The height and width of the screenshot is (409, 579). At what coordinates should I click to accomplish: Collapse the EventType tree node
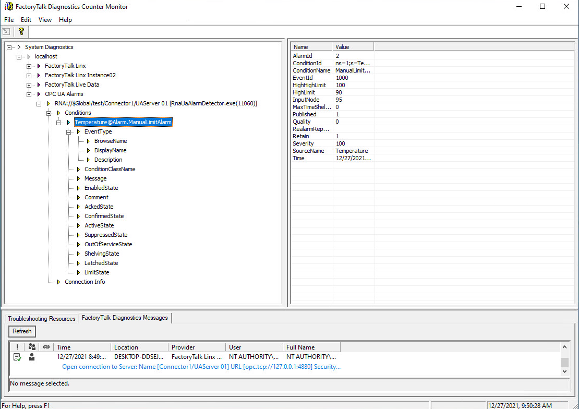tap(69, 131)
